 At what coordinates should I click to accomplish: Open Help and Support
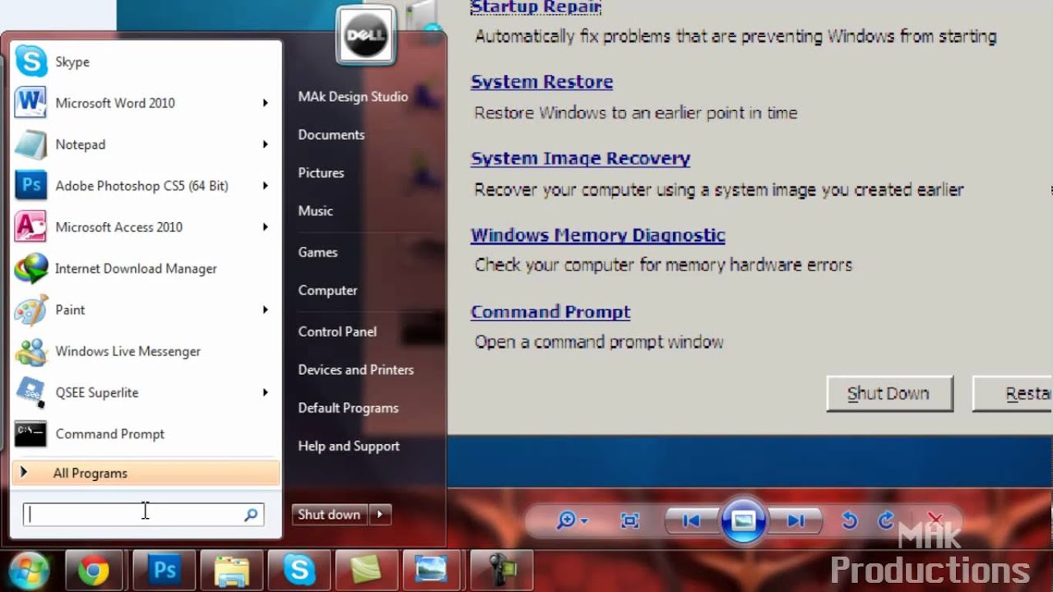pyautogui.click(x=349, y=446)
